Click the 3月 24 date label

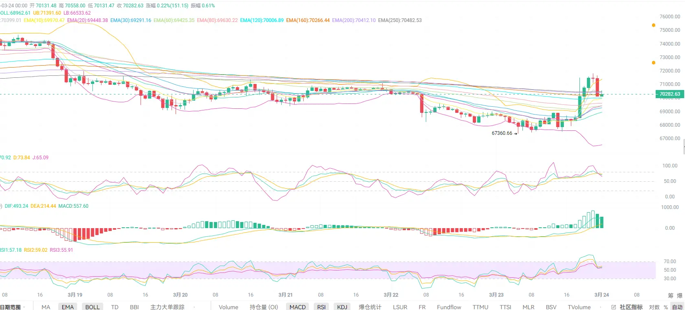pyautogui.click(x=601, y=295)
